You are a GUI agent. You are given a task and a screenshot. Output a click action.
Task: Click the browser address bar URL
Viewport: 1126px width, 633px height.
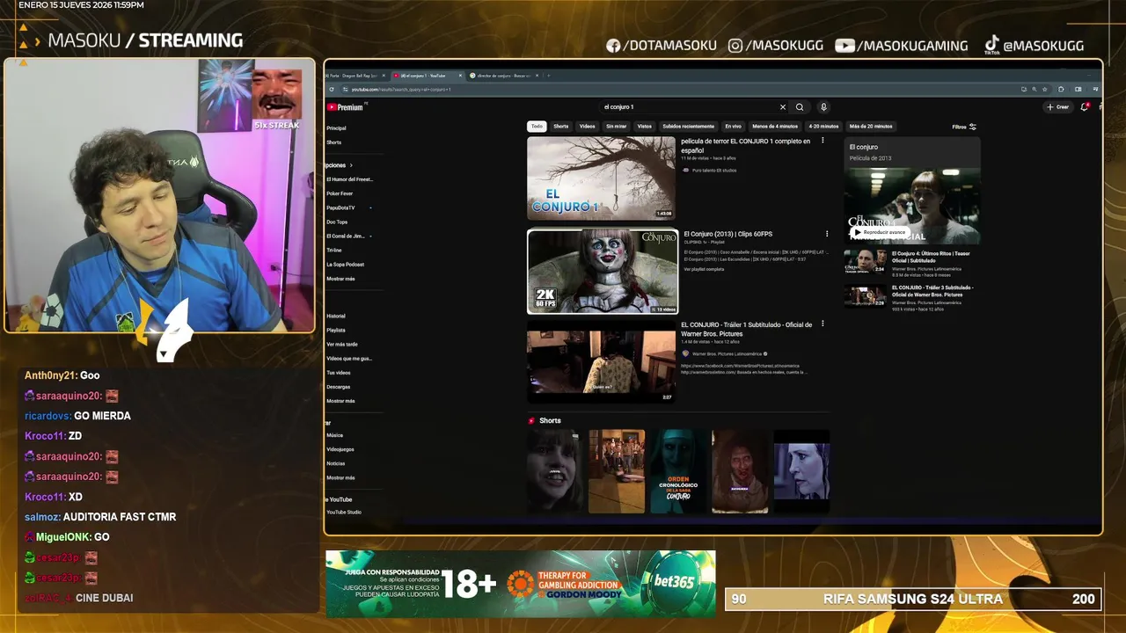tap(401, 90)
